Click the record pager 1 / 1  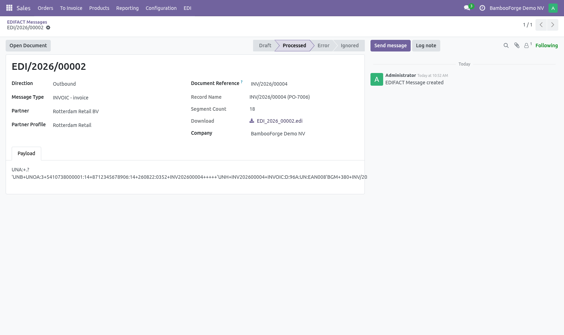pyautogui.click(x=527, y=25)
